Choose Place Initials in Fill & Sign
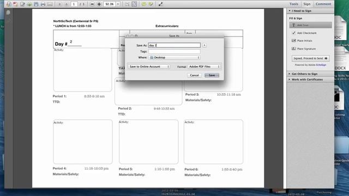The height and width of the screenshot is (196, 349). point(302,41)
